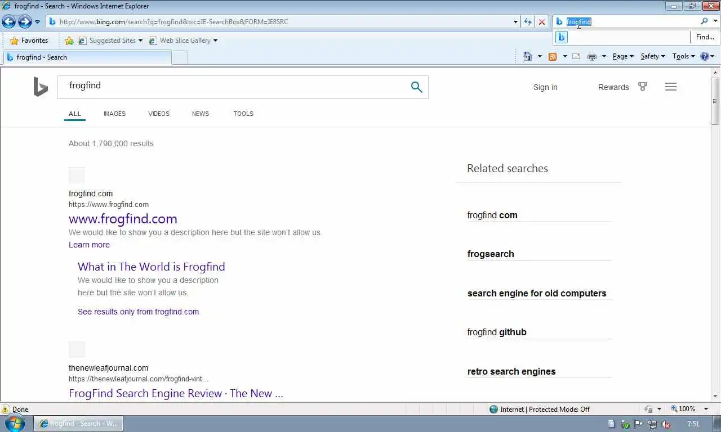Open the Suggested Sites dropdown
Image resolution: width=721 pixels, height=432 pixels.
[110, 40]
